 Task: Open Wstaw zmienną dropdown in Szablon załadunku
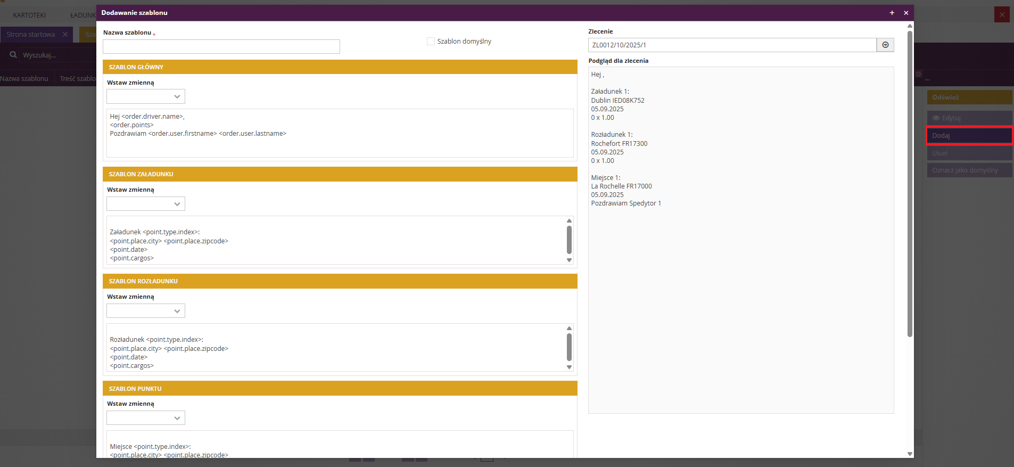click(146, 203)
